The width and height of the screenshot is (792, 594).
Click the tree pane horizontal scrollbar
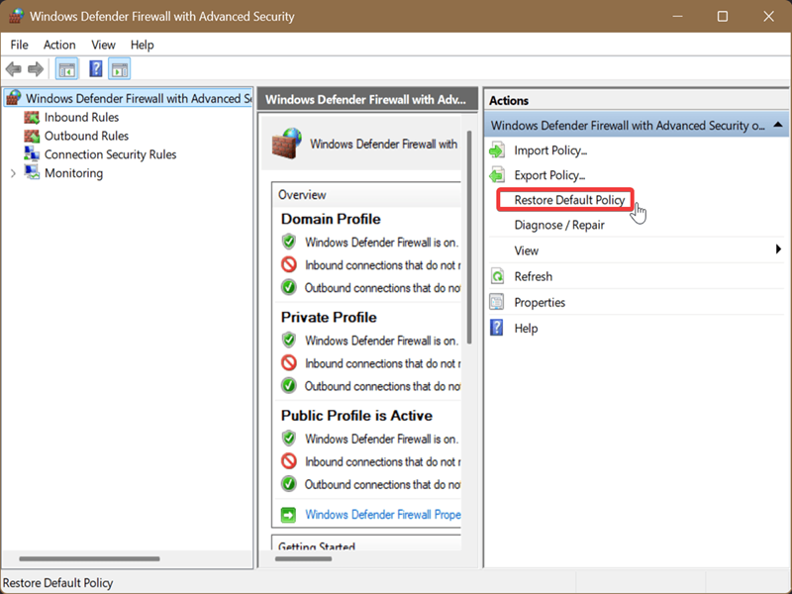pyautogui.click(x=89, y=558)
